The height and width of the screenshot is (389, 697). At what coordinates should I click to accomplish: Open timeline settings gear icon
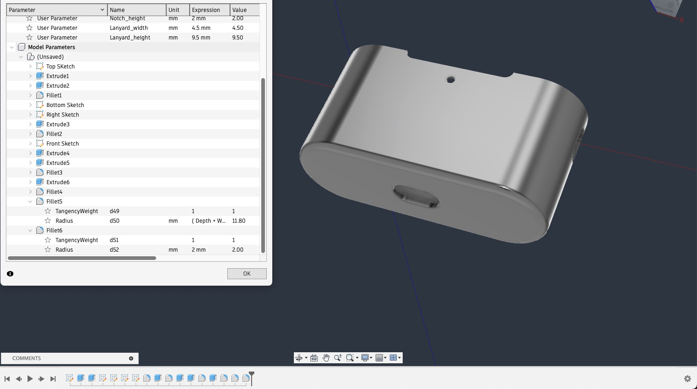[687, 378]
